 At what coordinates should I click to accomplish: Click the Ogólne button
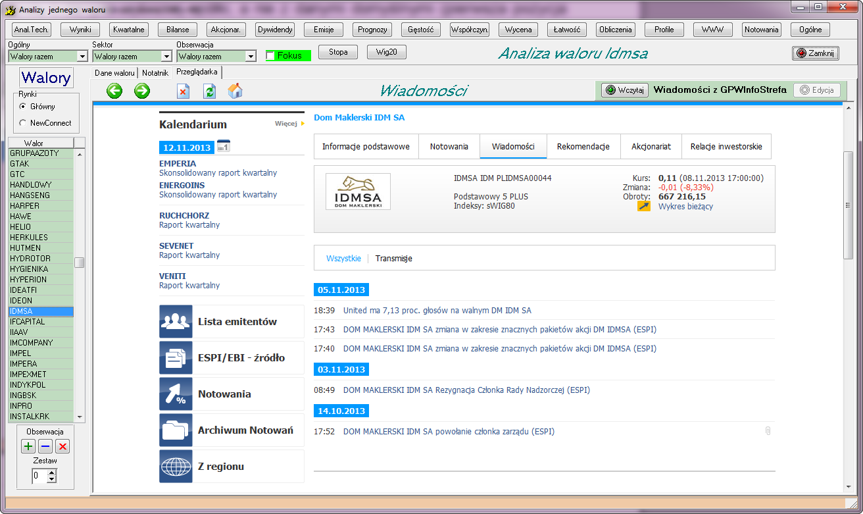pos(810,30)
